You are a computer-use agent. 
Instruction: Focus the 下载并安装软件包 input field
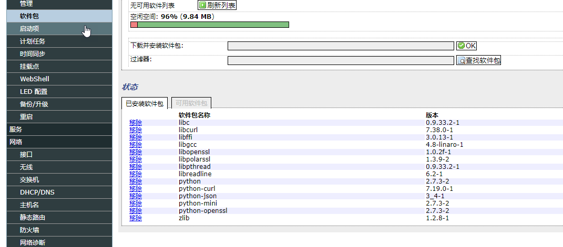click(x=341, y=46)
